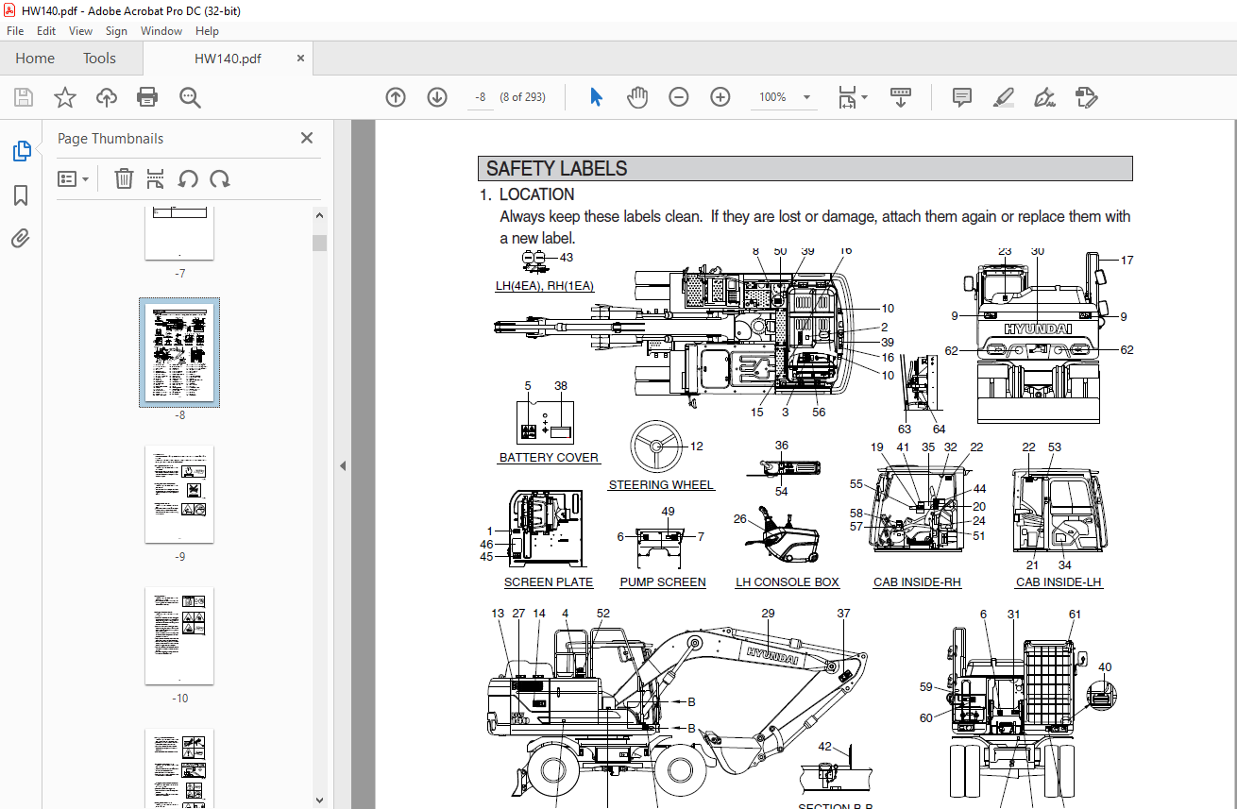Viewport: 1237px width, 809px height.
Task: Open the Edit menu
Action: (46, 31)
